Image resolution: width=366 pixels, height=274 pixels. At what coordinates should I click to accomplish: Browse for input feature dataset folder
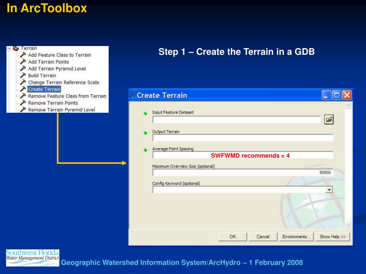click(x=329, y=120)
